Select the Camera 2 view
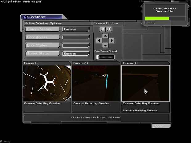The image size is (191, 143). [x=96, y=83]
